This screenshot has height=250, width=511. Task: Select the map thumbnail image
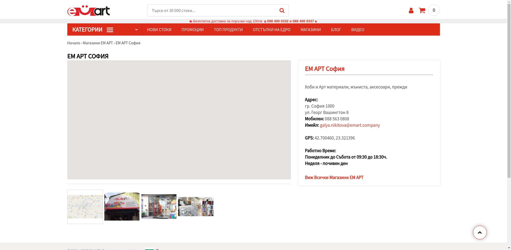(x=85, y=207)
